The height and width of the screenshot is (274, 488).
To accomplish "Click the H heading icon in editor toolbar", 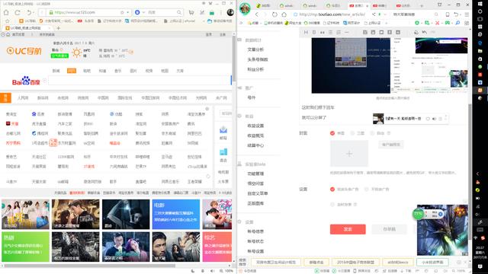I will pos(306,32).
